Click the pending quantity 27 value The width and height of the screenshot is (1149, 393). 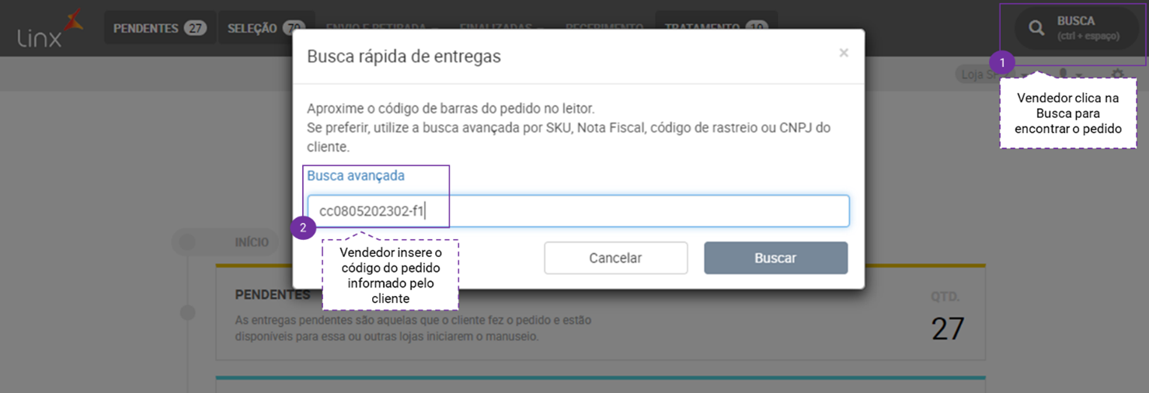(948, 329)
